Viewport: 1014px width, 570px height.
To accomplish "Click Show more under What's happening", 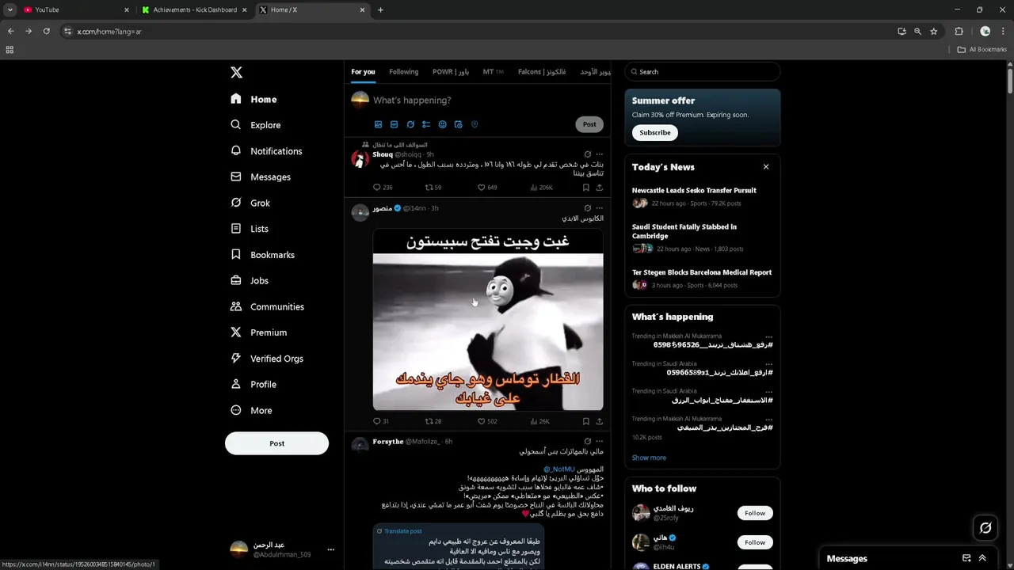I will tap(649, 458).
